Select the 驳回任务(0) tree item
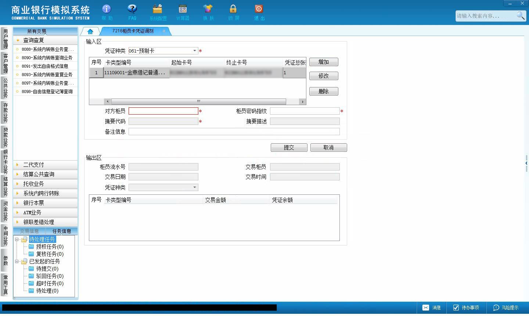The height and width of the screenshot is (316, 529). [46, 276]
